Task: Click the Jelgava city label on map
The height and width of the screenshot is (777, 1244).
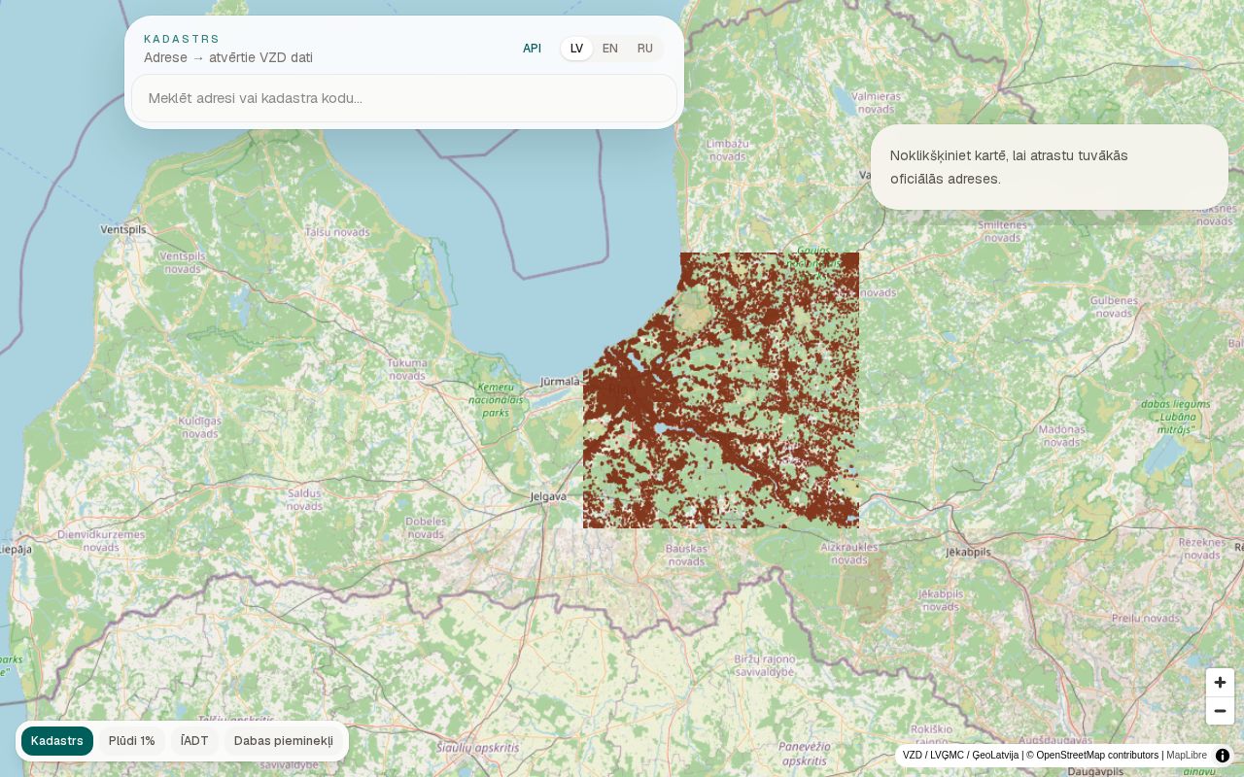Action: tap(548, 496)
